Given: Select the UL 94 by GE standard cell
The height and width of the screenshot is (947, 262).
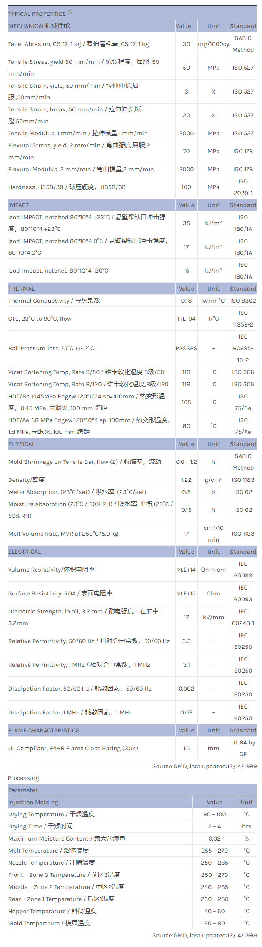Looking at the screenshot, I should (243, 748).
